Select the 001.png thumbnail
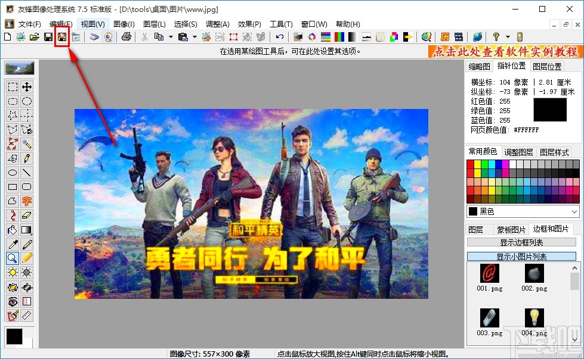 [489, 277]
